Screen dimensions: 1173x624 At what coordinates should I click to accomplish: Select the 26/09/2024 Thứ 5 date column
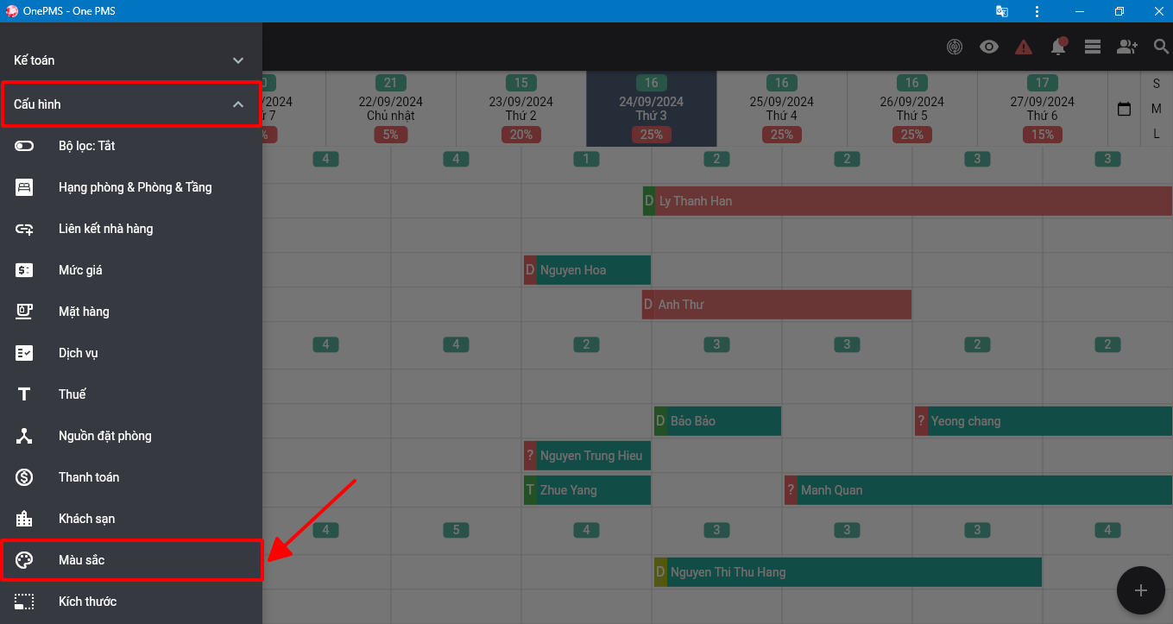pyautogui.click(x=912, y=109)
